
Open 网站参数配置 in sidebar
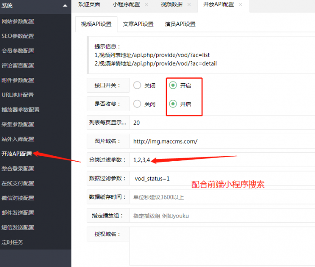click(x=18, y=21)
